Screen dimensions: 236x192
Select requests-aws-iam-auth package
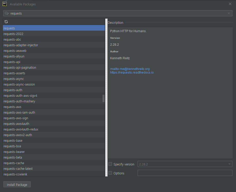click(x=54, y=112)
